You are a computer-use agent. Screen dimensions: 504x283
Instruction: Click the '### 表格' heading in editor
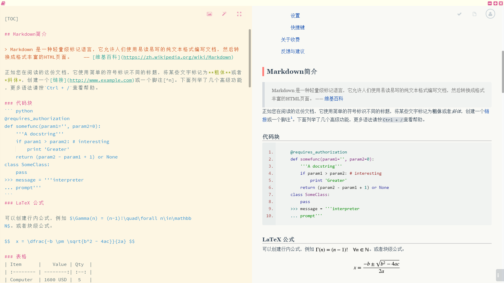click(x=16, y=256)
